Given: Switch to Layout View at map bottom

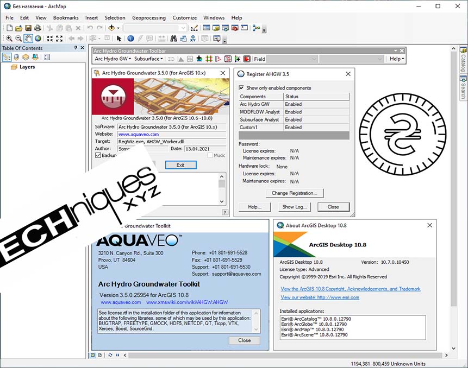Looking at the screenshot, I should (x=99, y=355).
